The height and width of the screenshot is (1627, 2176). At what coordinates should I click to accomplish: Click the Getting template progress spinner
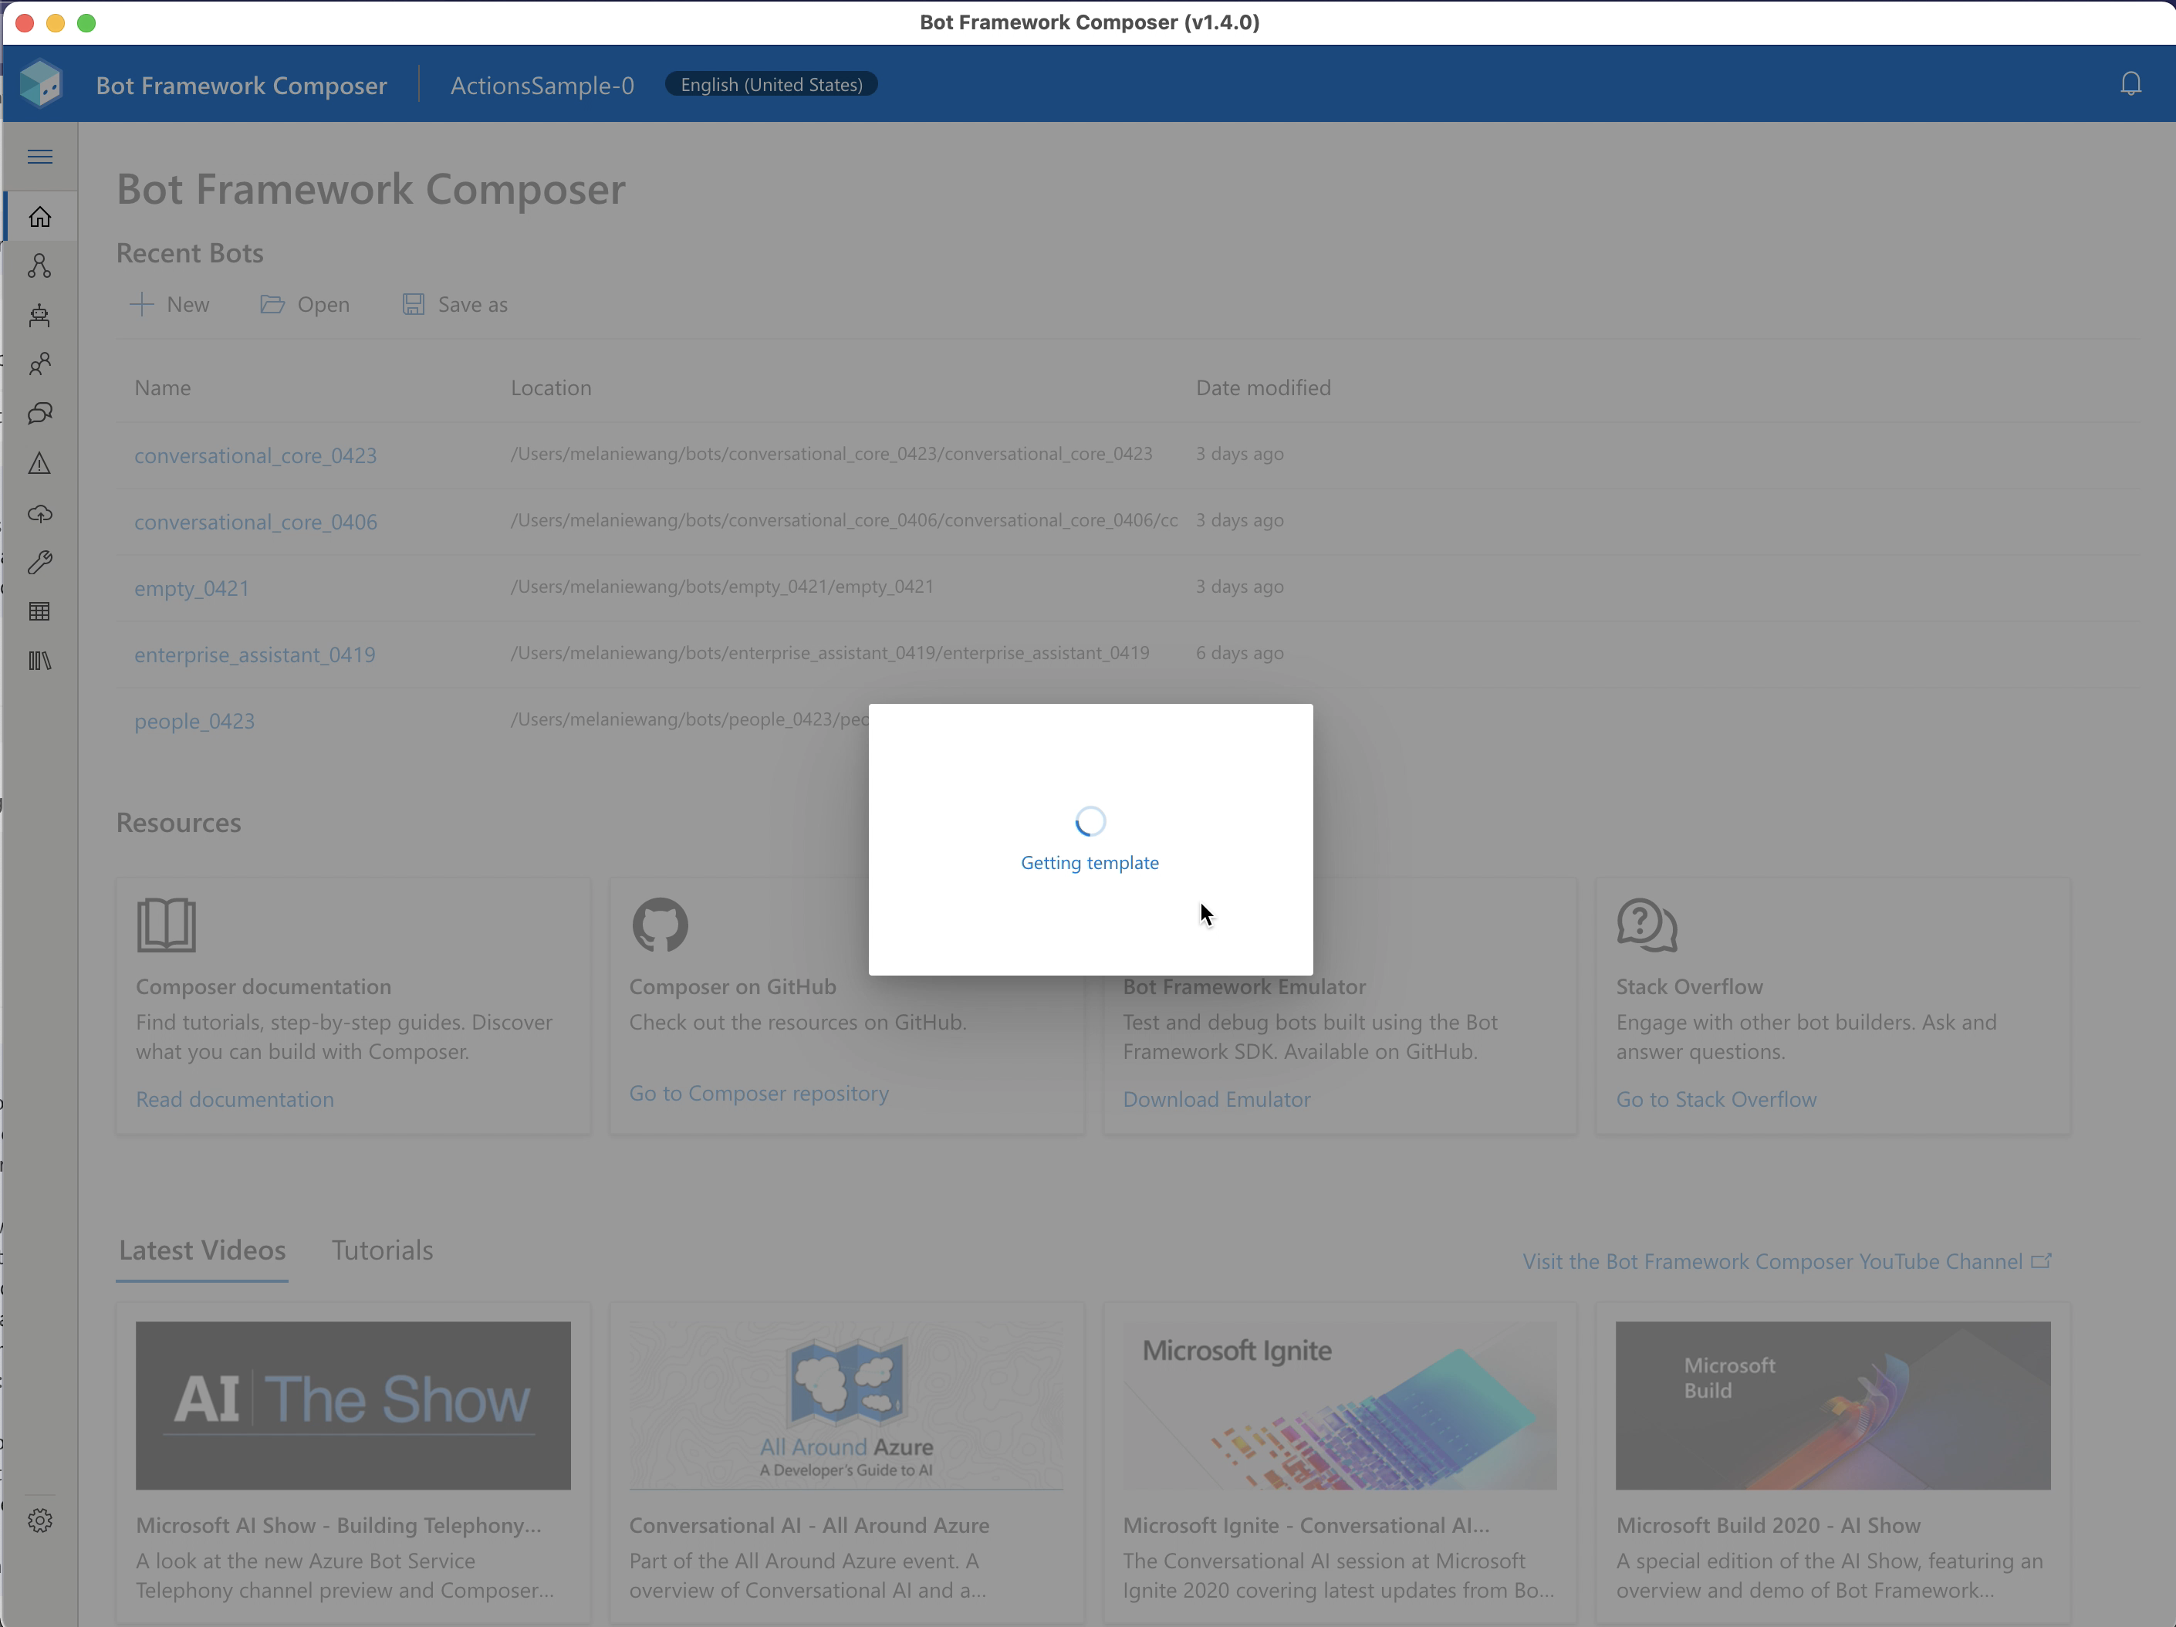coord(1089,820)
